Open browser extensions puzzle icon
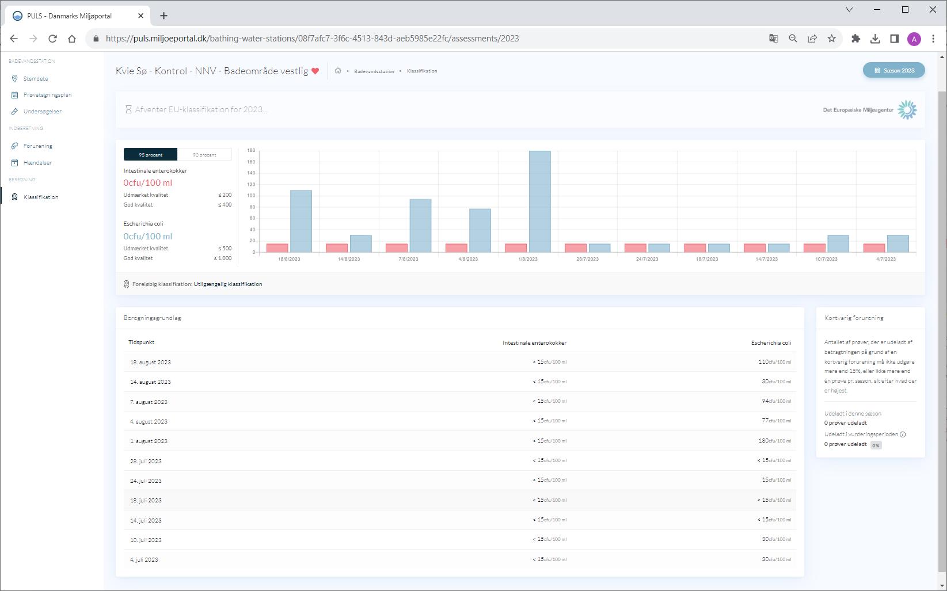The height and width of the screenshot is (591, 947). 855,39
